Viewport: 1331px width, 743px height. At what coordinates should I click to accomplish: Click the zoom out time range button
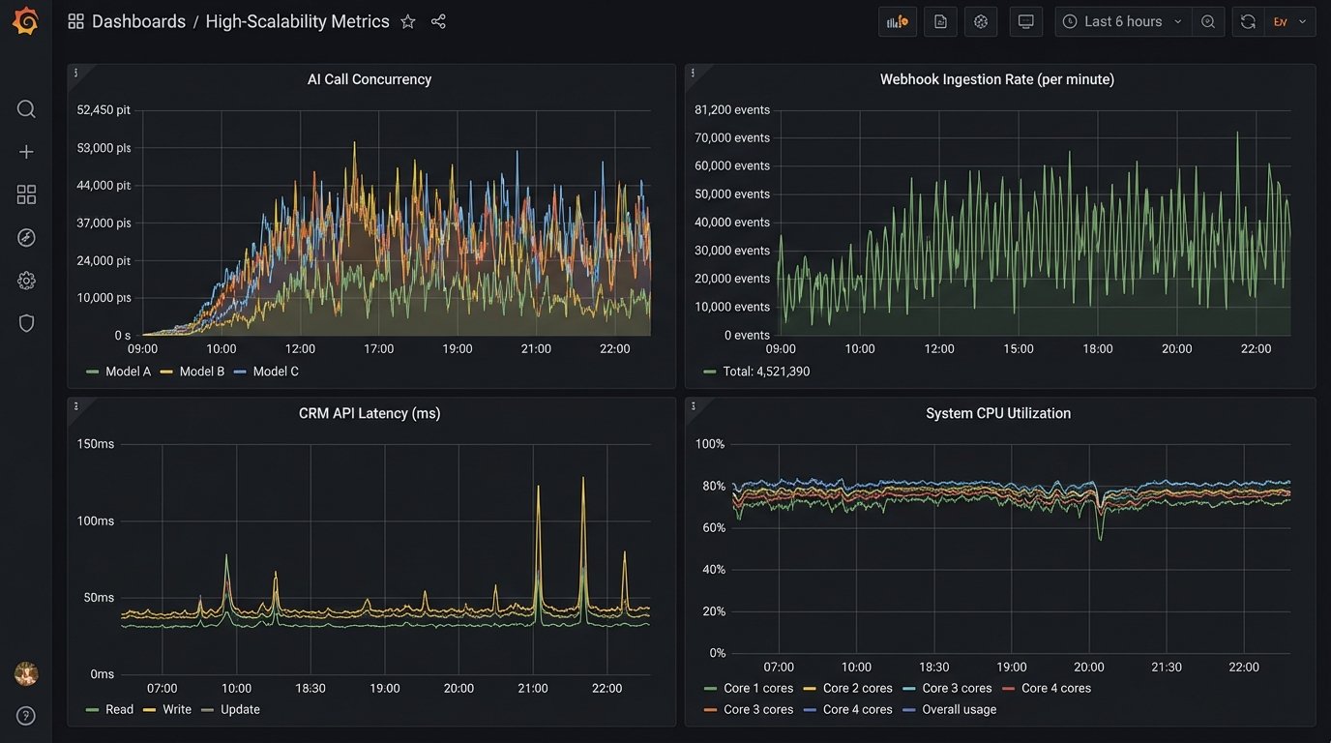[x=1208, y=21]
